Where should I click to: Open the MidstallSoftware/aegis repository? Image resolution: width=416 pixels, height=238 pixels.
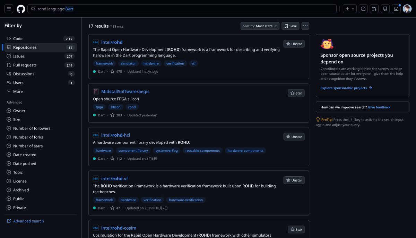125,91
